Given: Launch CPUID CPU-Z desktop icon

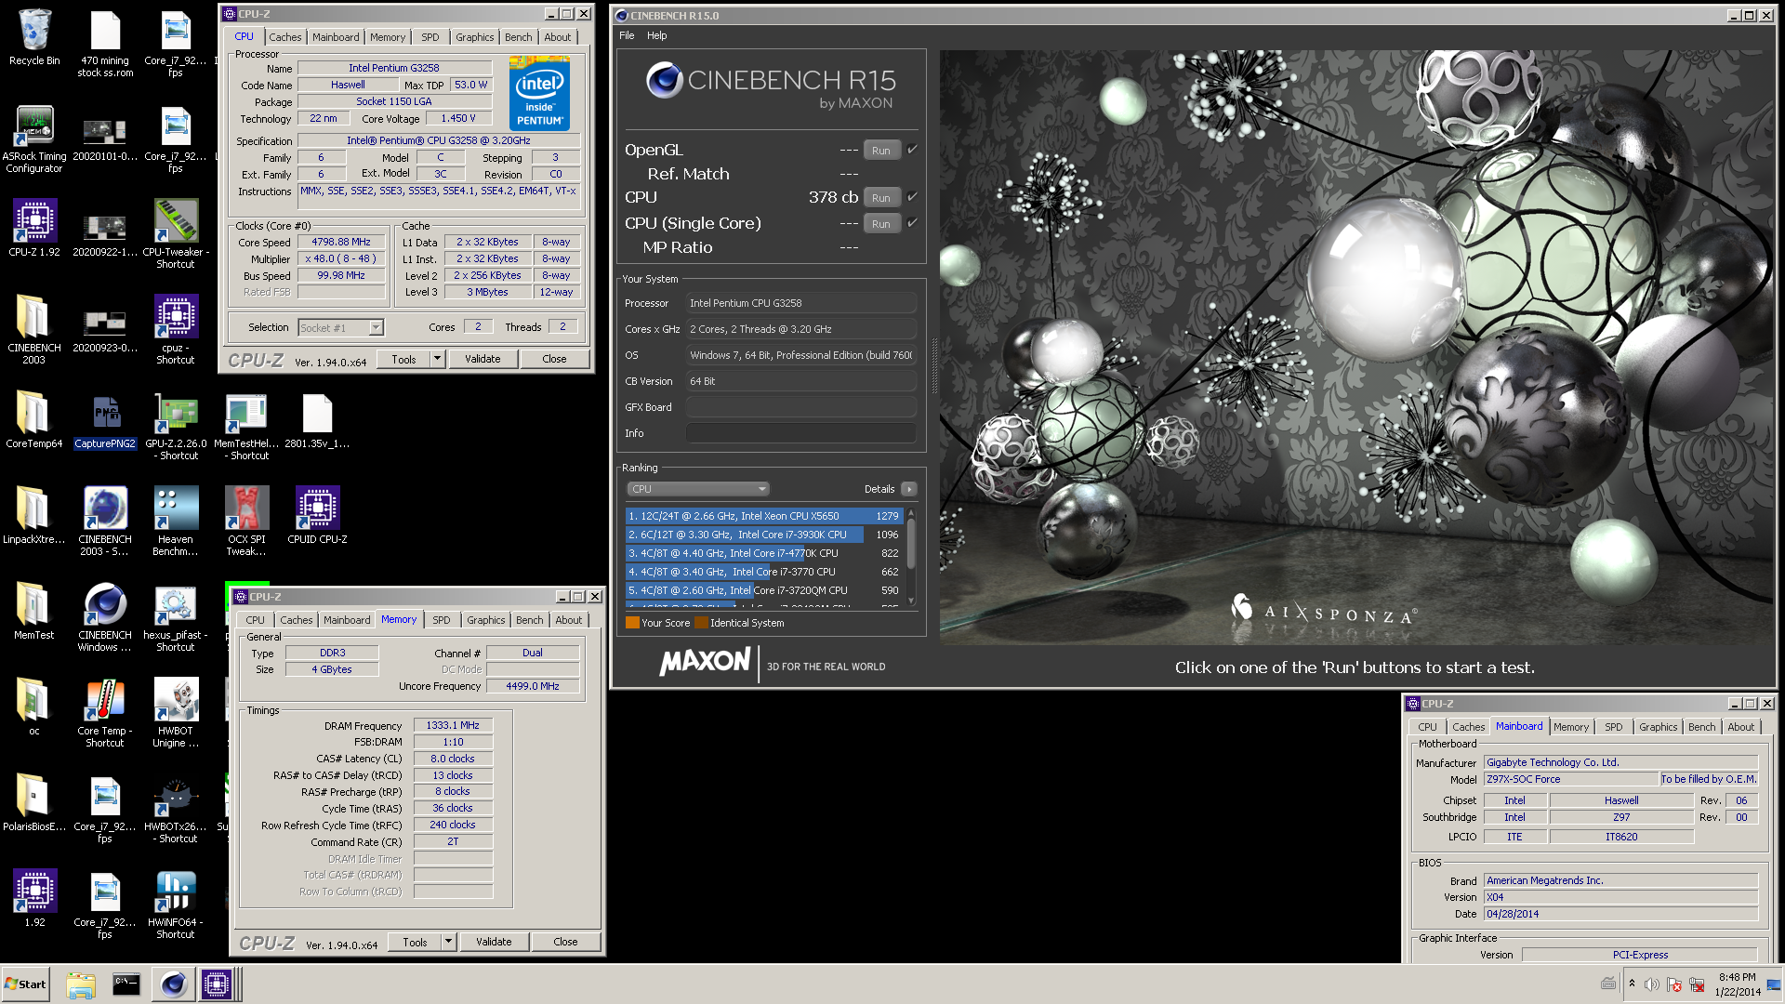Looking at the screenshot, I should click(x=317, y=515).
